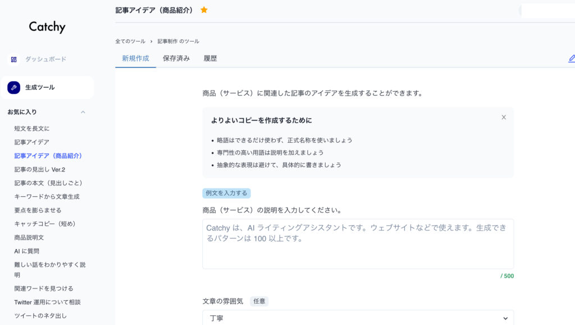Screen dimensions: 575x325
Task: Select the 新規作成 tab
Action: (x=135, y=58)
